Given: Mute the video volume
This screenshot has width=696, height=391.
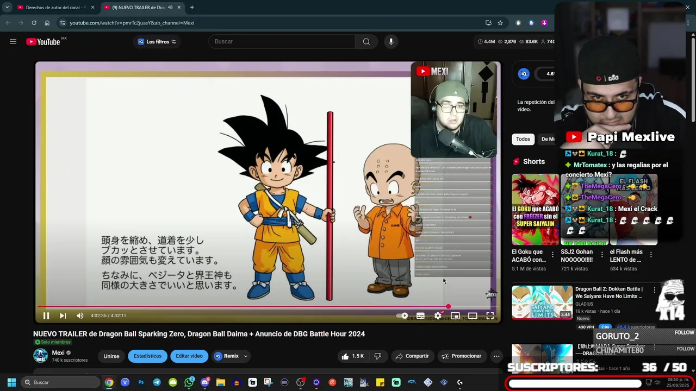Looking at the screenshot, I should click(x=80, y=316).
